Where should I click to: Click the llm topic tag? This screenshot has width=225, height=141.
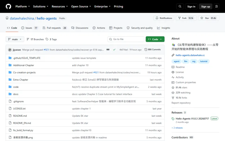[186, 61]
